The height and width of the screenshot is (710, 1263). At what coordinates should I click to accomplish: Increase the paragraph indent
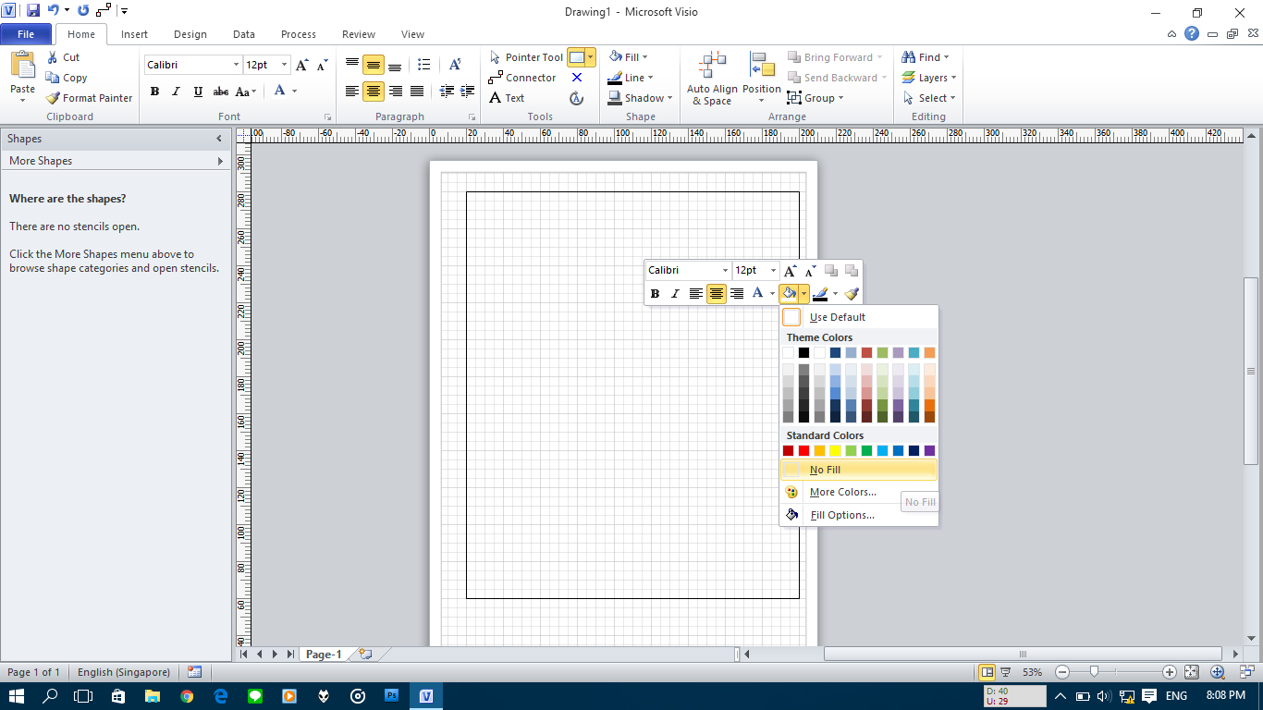(x=467, y=91)
